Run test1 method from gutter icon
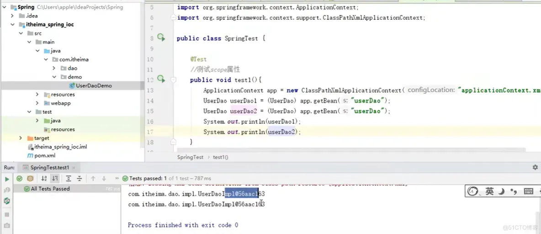 [x=161, y=79]
